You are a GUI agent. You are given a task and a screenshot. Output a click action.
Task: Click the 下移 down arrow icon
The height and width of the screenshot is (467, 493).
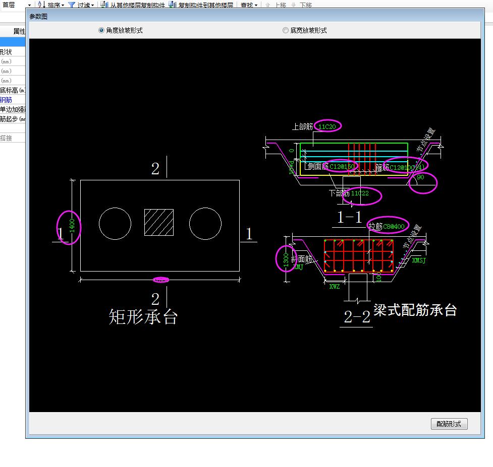pyautogui.click(x=293, y=5)
